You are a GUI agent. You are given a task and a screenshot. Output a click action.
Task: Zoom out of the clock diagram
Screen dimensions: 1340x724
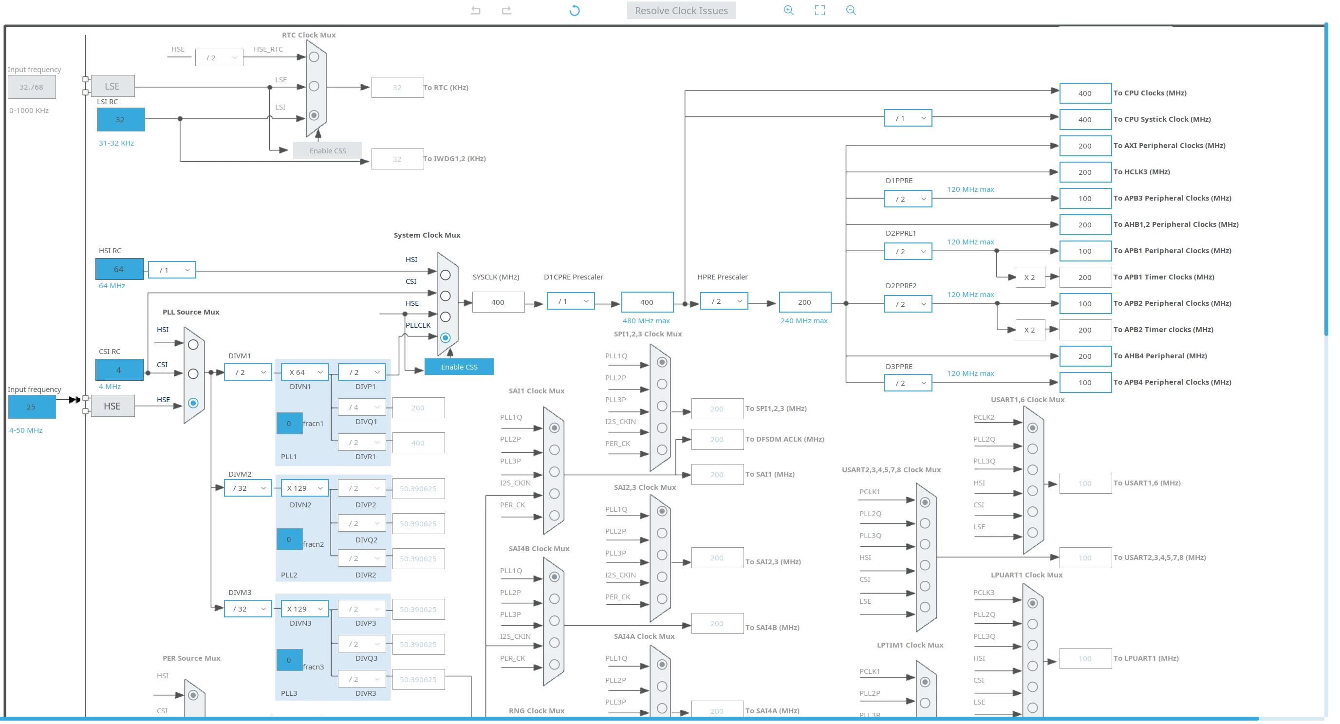point(851,10)
